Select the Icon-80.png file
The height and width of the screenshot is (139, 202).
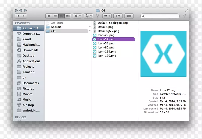[x=113, y=47]
